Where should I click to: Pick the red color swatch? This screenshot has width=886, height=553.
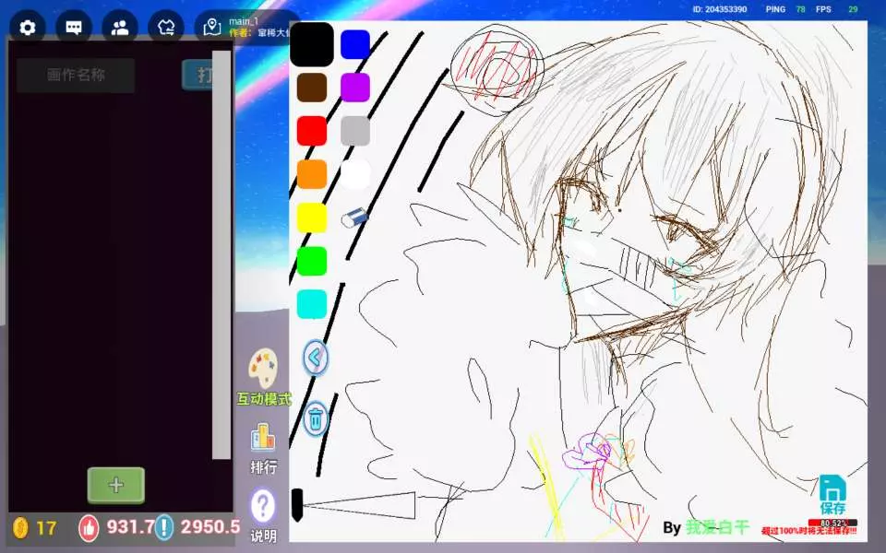[312, 131]
